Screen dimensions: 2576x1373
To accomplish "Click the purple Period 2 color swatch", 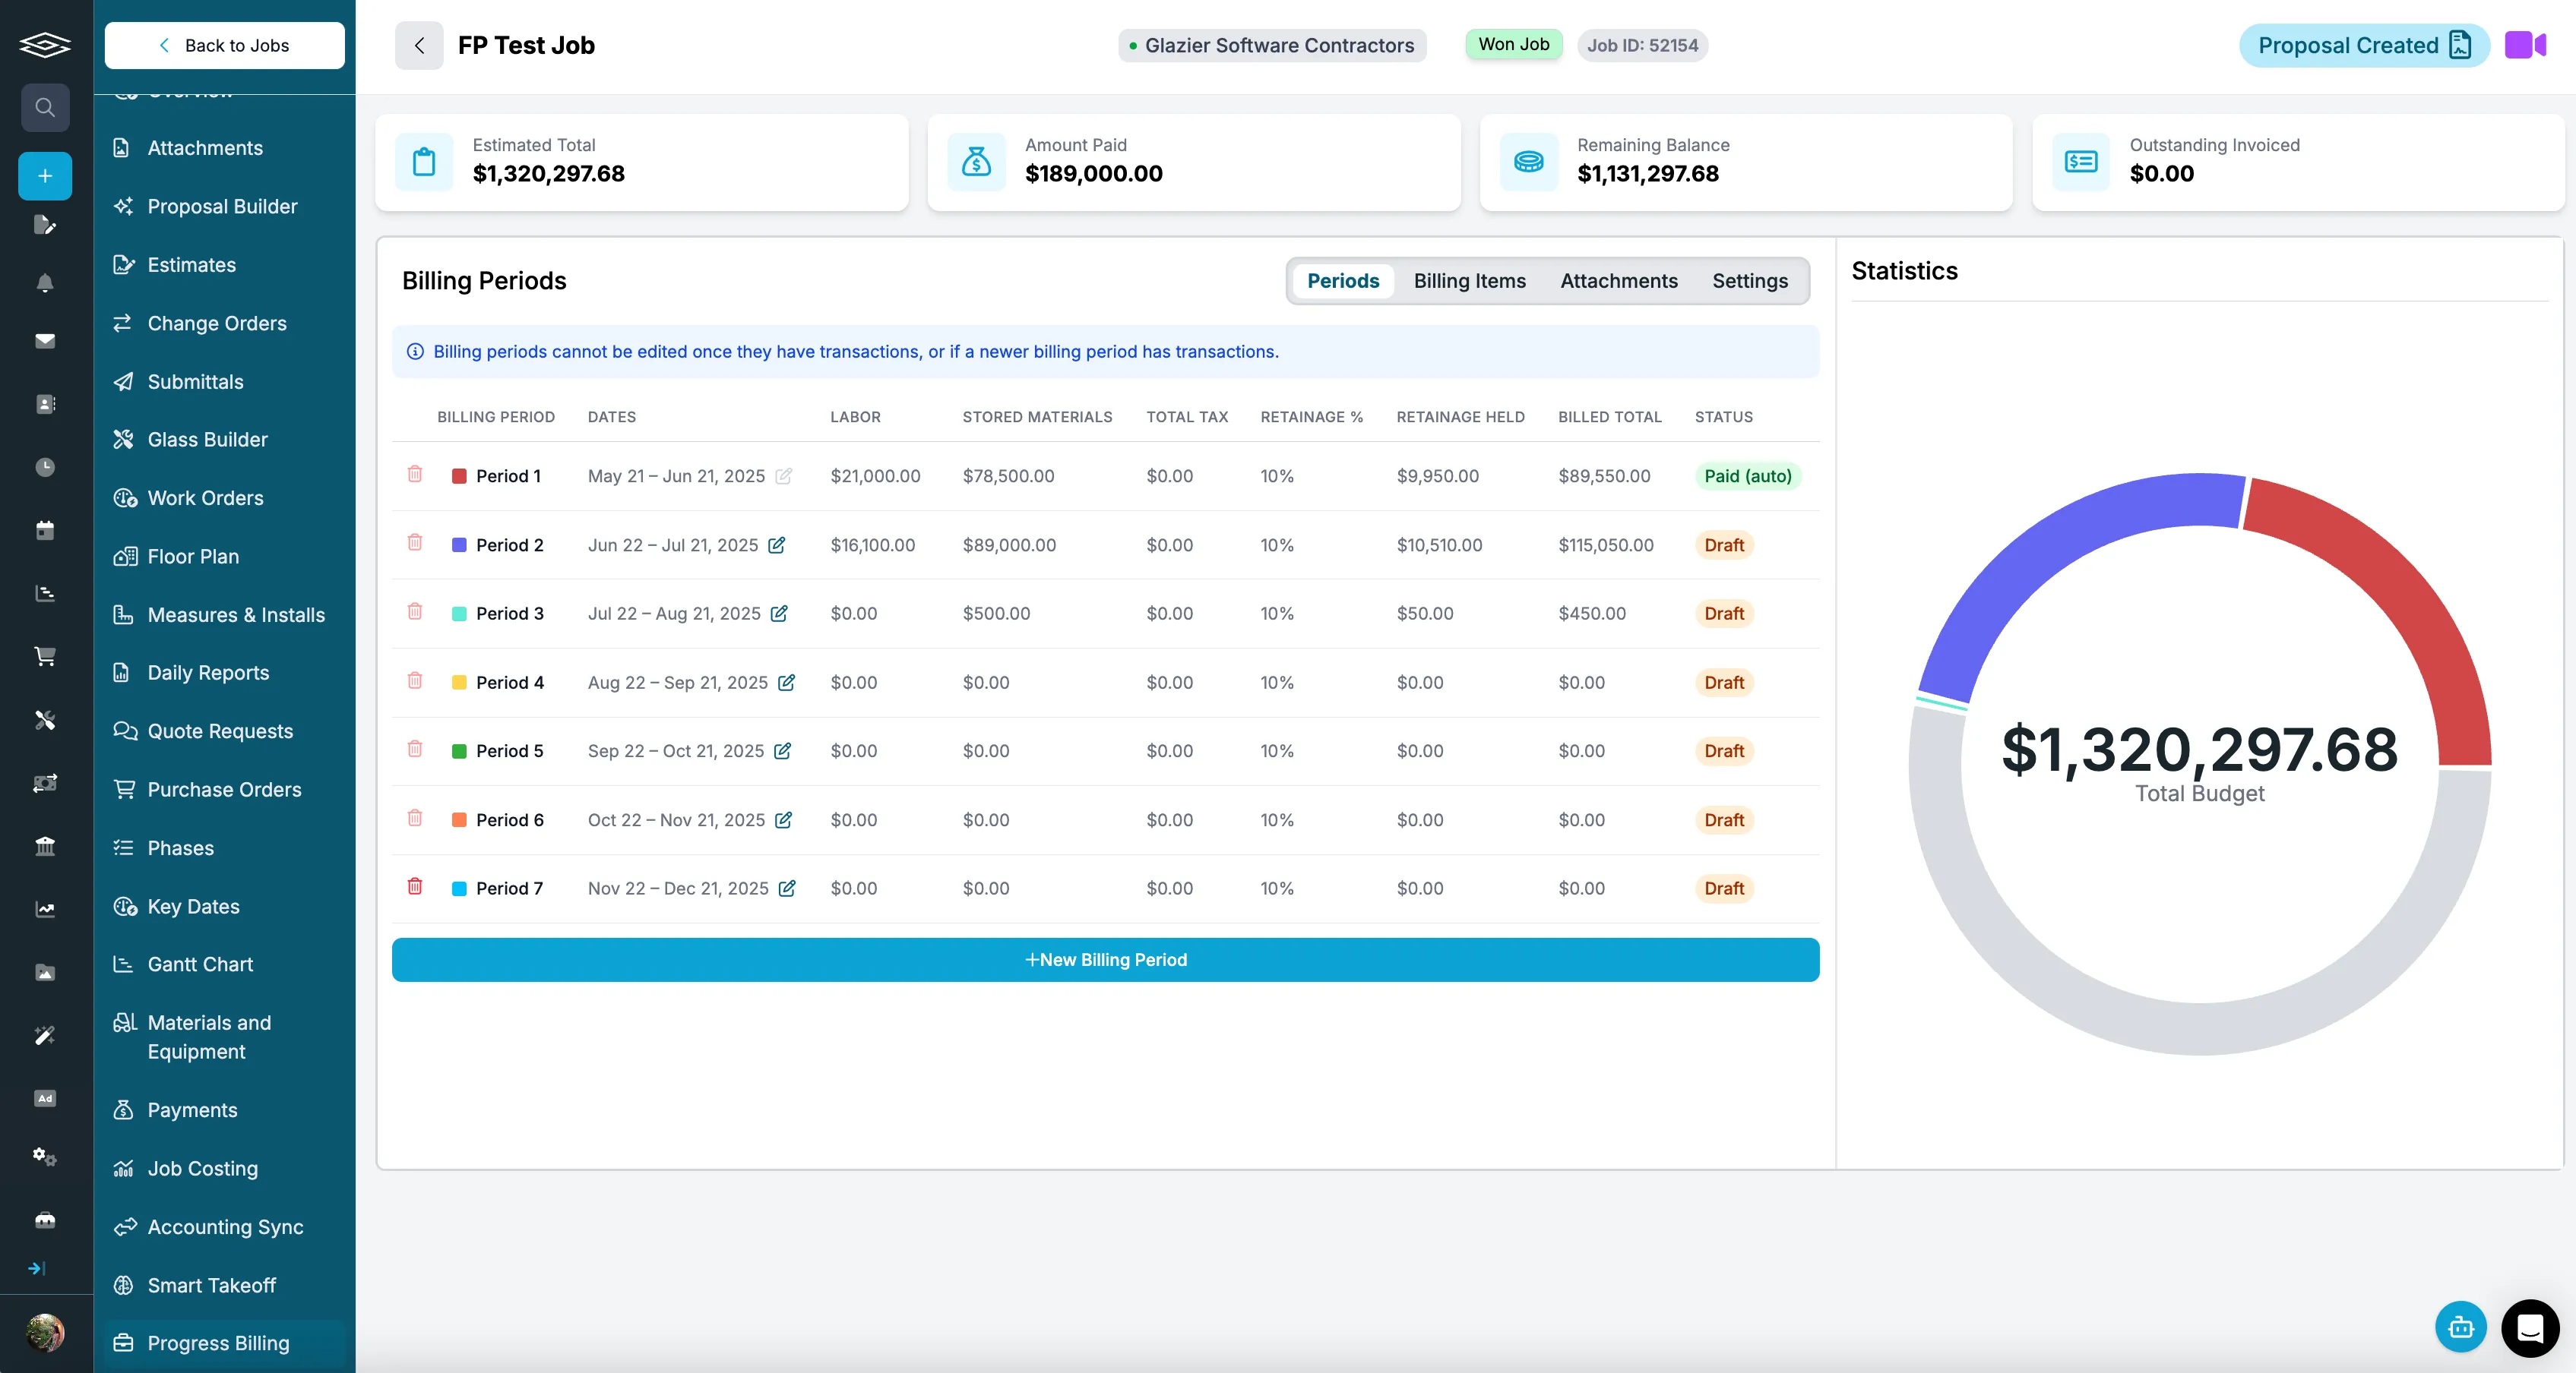I will 459,544.
